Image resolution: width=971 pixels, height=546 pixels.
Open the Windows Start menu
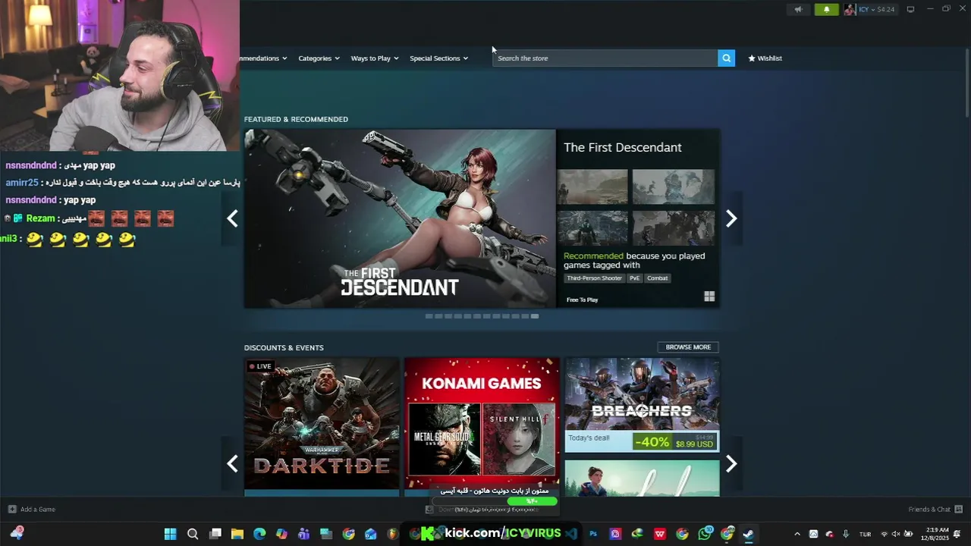(x=170, y=534)
